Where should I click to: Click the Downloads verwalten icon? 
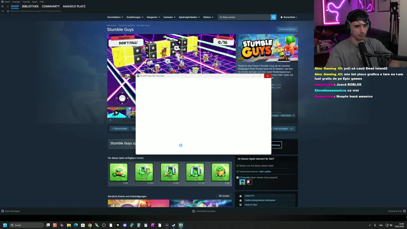(x=194, y=211)
